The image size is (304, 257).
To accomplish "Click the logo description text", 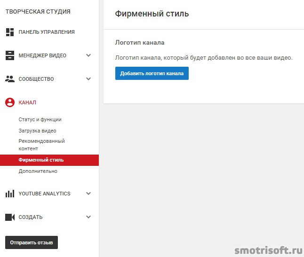I will 204,58.
